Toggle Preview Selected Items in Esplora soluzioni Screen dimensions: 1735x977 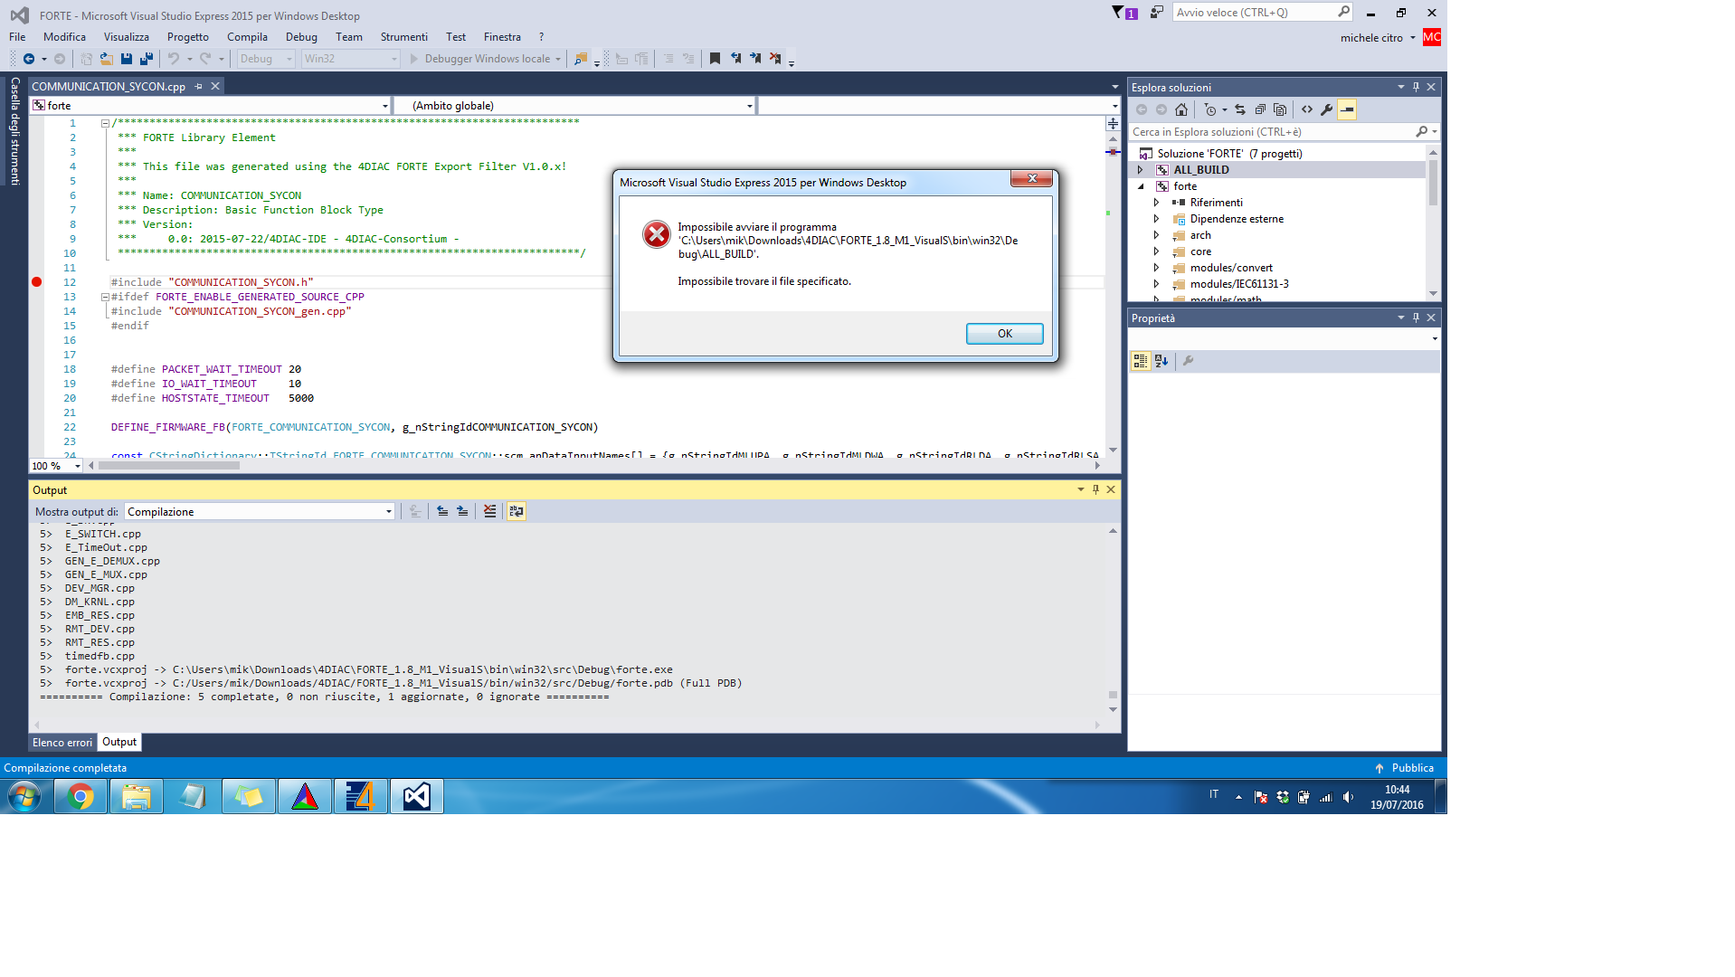[1347, 109]
